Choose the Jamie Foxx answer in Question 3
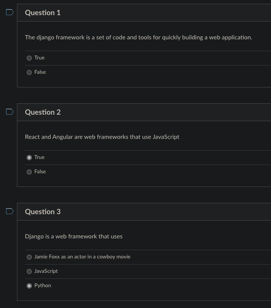The height and width of the screenshot is (308, 271). click(x=29, y=257)
